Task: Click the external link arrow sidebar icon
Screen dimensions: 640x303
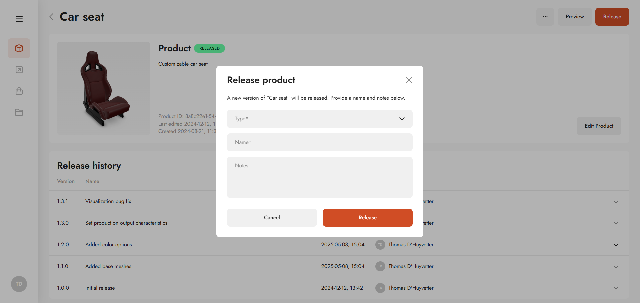Action: pyautogui.click(x=19, y=70)
